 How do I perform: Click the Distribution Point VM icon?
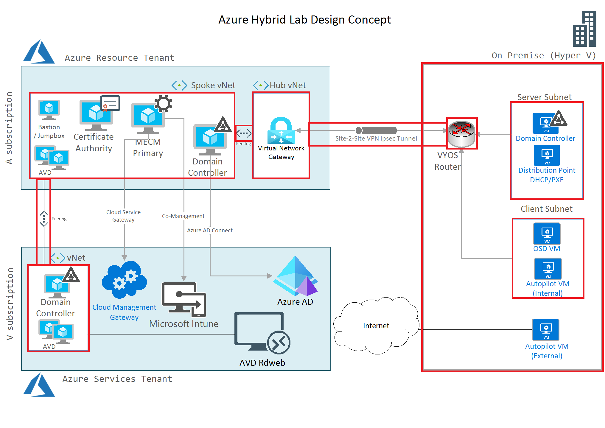pyautogui.click(x=547, y=155)
